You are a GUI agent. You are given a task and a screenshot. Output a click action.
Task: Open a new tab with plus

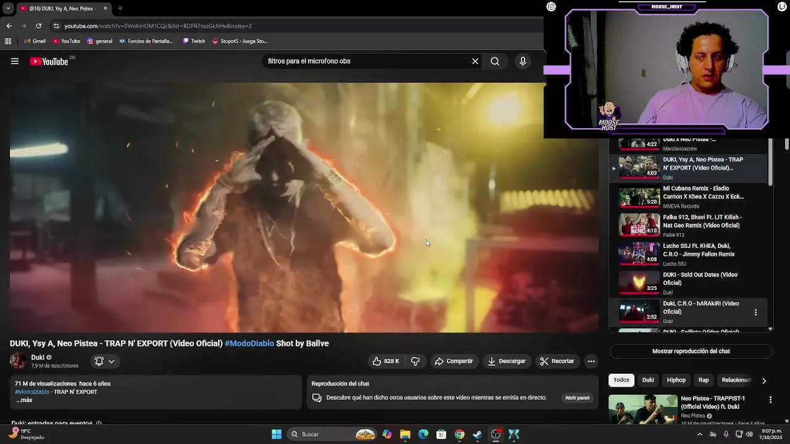120,9
